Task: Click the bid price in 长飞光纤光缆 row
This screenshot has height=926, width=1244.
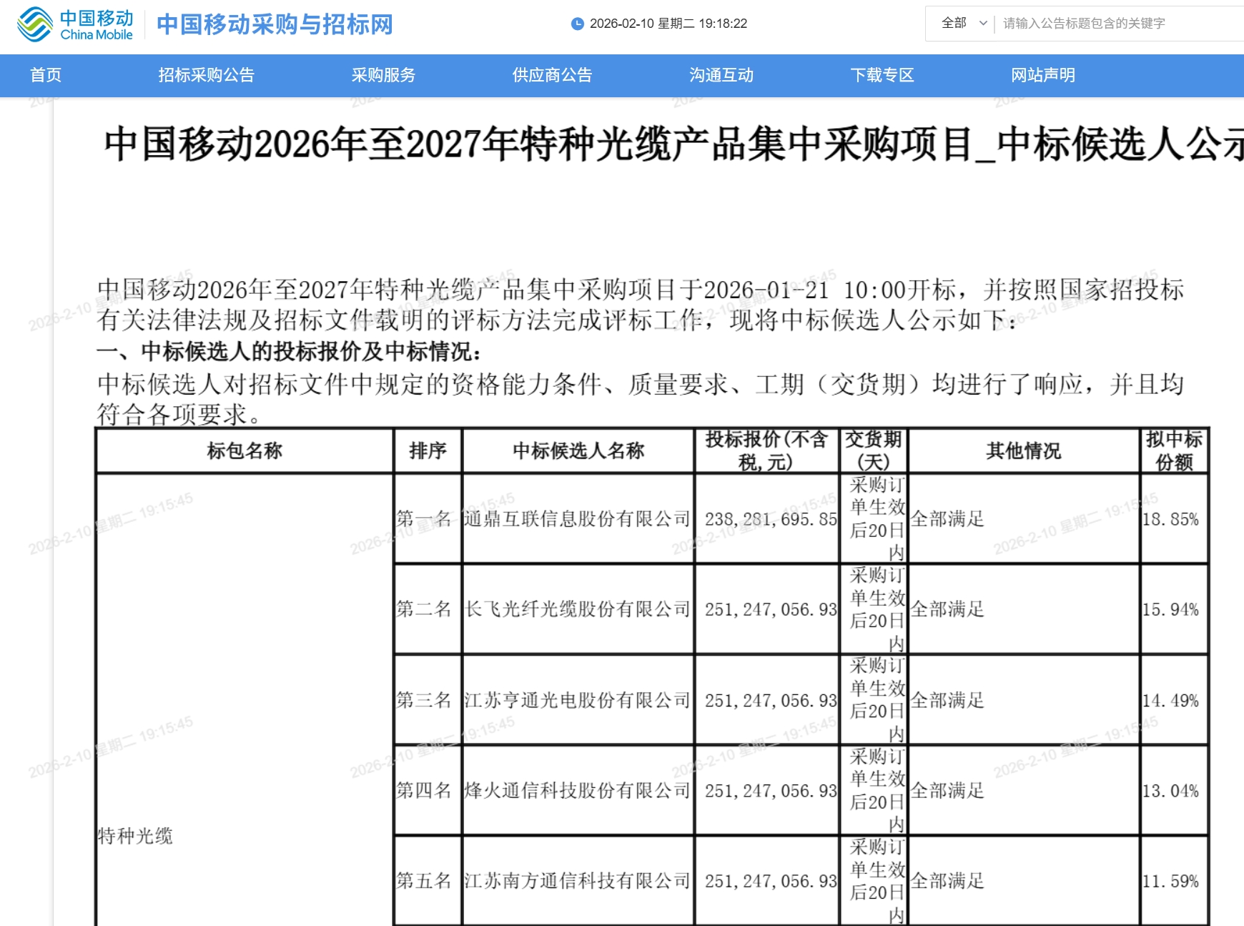Action: [771, 610]
